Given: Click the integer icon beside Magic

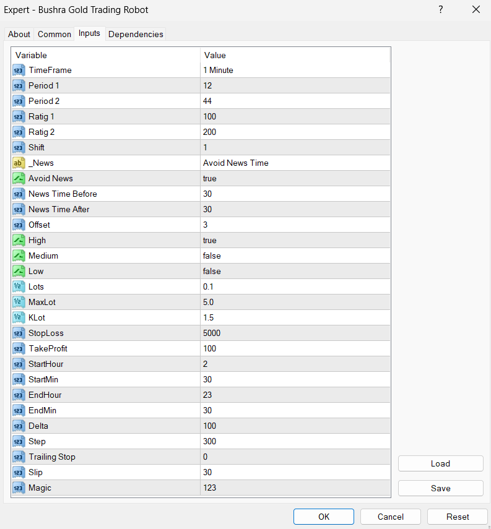Looking at the screenshot, I should coord(19,488).
